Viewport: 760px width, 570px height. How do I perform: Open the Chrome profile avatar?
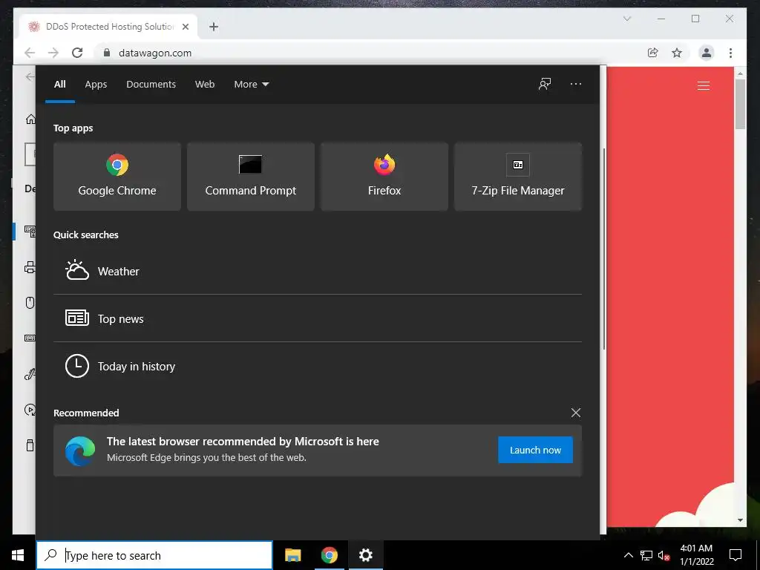pyautogui.click(x=707, y=53)
